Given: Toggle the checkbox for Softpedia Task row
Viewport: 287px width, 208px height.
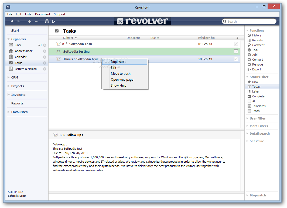Looking at the screenshot, I should (x=236, y=44).
